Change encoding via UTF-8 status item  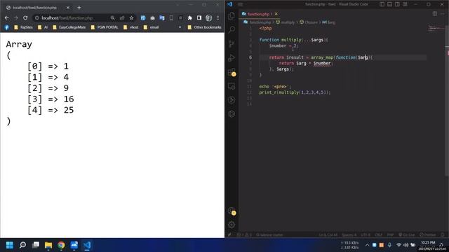click(x=366, y=235)
